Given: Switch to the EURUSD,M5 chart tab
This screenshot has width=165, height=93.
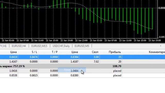Looking at the screenshot, I should pos(82,46).
